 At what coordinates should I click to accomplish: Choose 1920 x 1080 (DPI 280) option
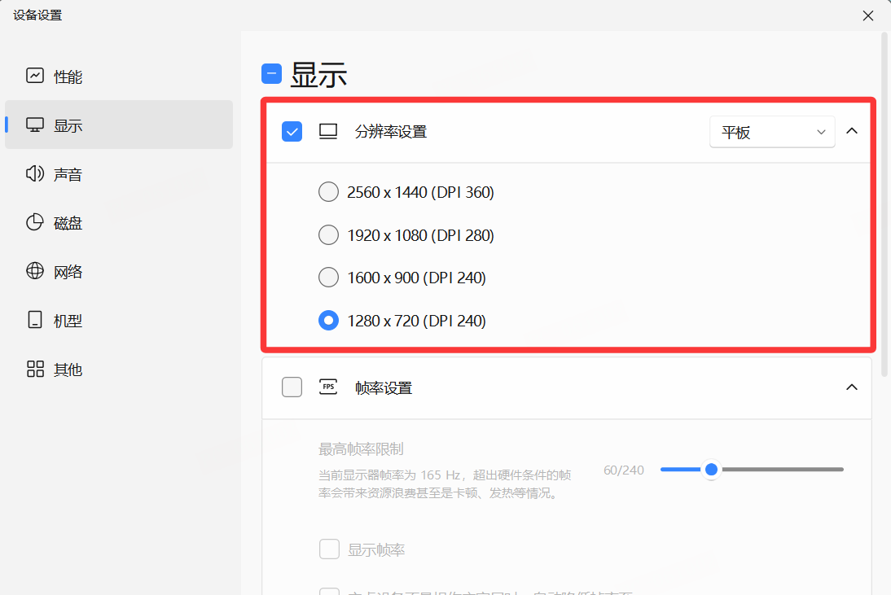(328, 235)
